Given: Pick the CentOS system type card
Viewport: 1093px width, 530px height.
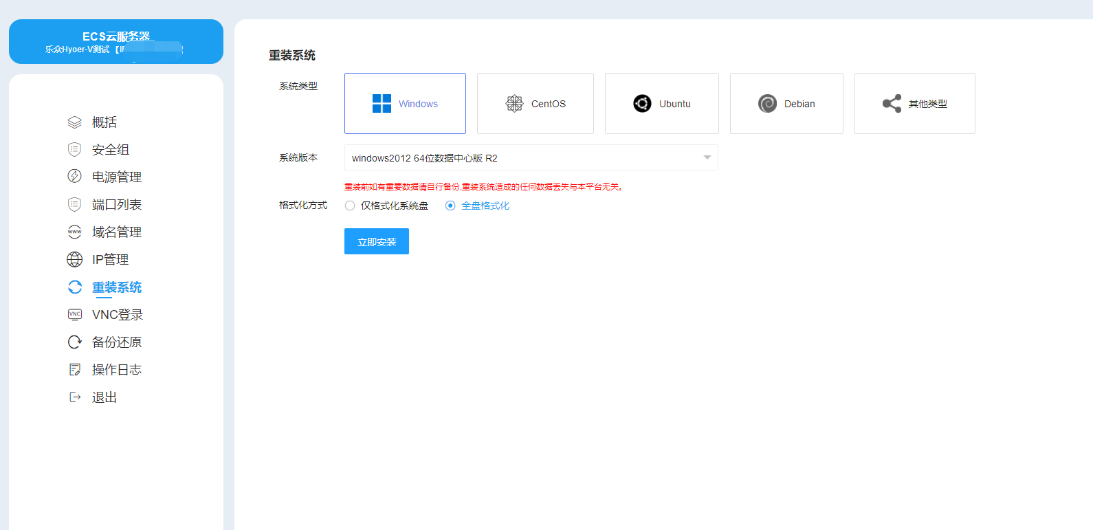Looking at the screenshot, I should tap(535, 104).
